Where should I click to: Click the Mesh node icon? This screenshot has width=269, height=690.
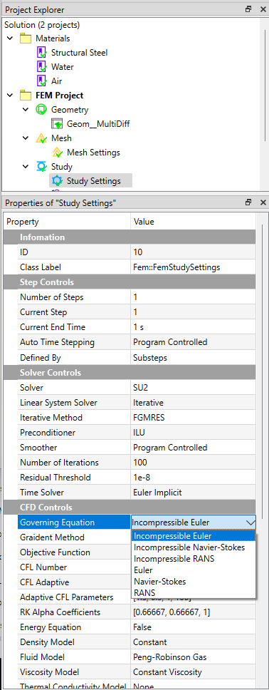(41, 138)
